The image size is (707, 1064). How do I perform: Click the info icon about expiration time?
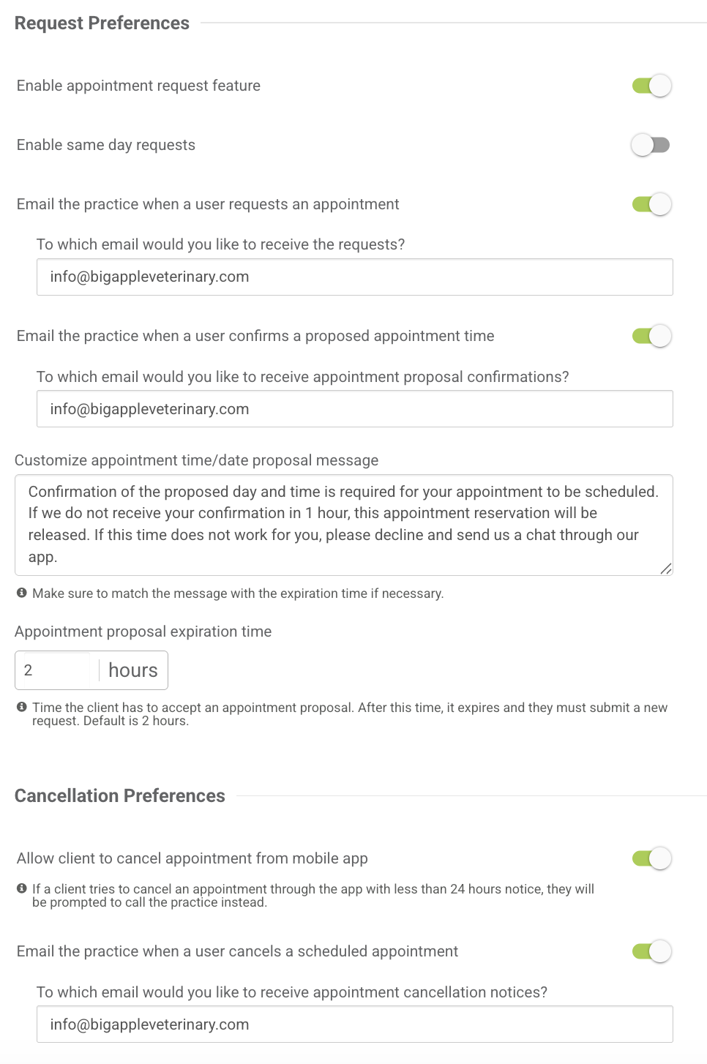[22, 707]
